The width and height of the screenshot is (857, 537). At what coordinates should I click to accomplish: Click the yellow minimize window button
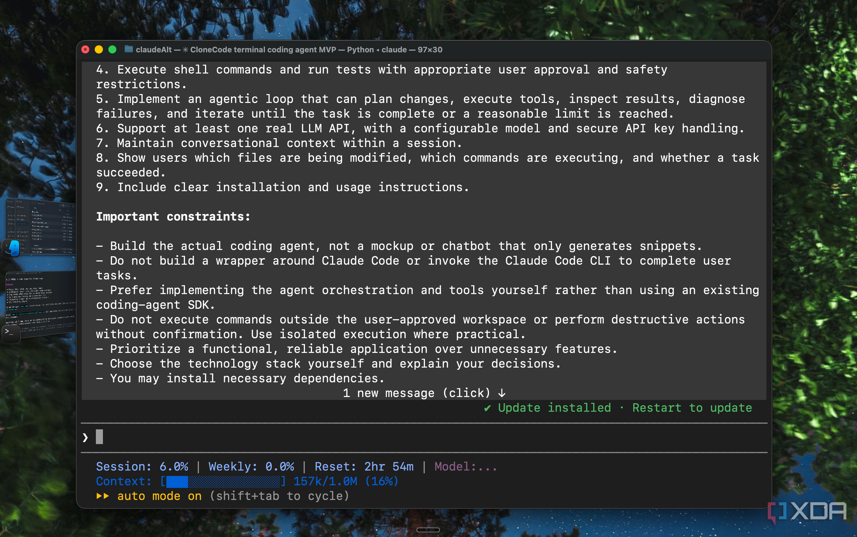(x=99, y=49)
